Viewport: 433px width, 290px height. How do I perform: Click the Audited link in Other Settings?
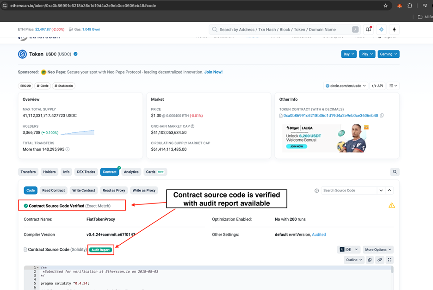(319, 234)
